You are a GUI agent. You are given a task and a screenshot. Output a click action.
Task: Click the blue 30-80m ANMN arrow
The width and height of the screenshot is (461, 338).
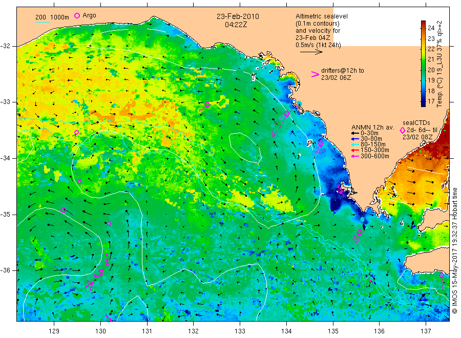tap(355, 139)
